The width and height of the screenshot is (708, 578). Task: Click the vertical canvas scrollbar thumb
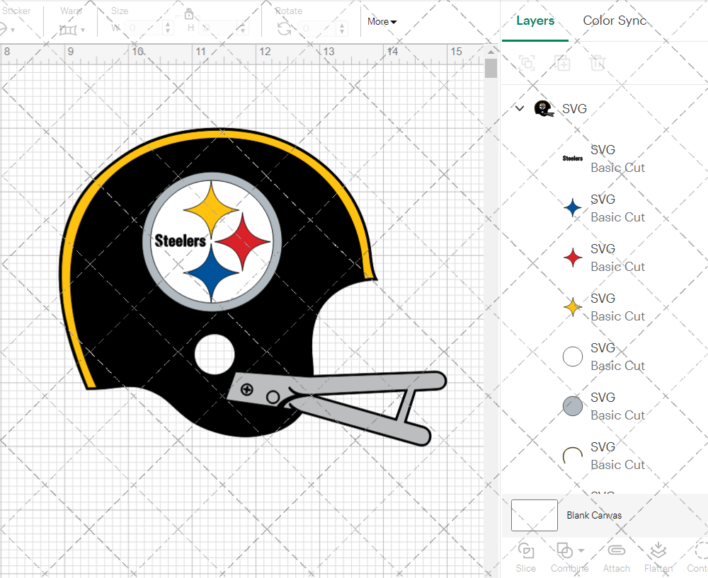tap(491, 69)
